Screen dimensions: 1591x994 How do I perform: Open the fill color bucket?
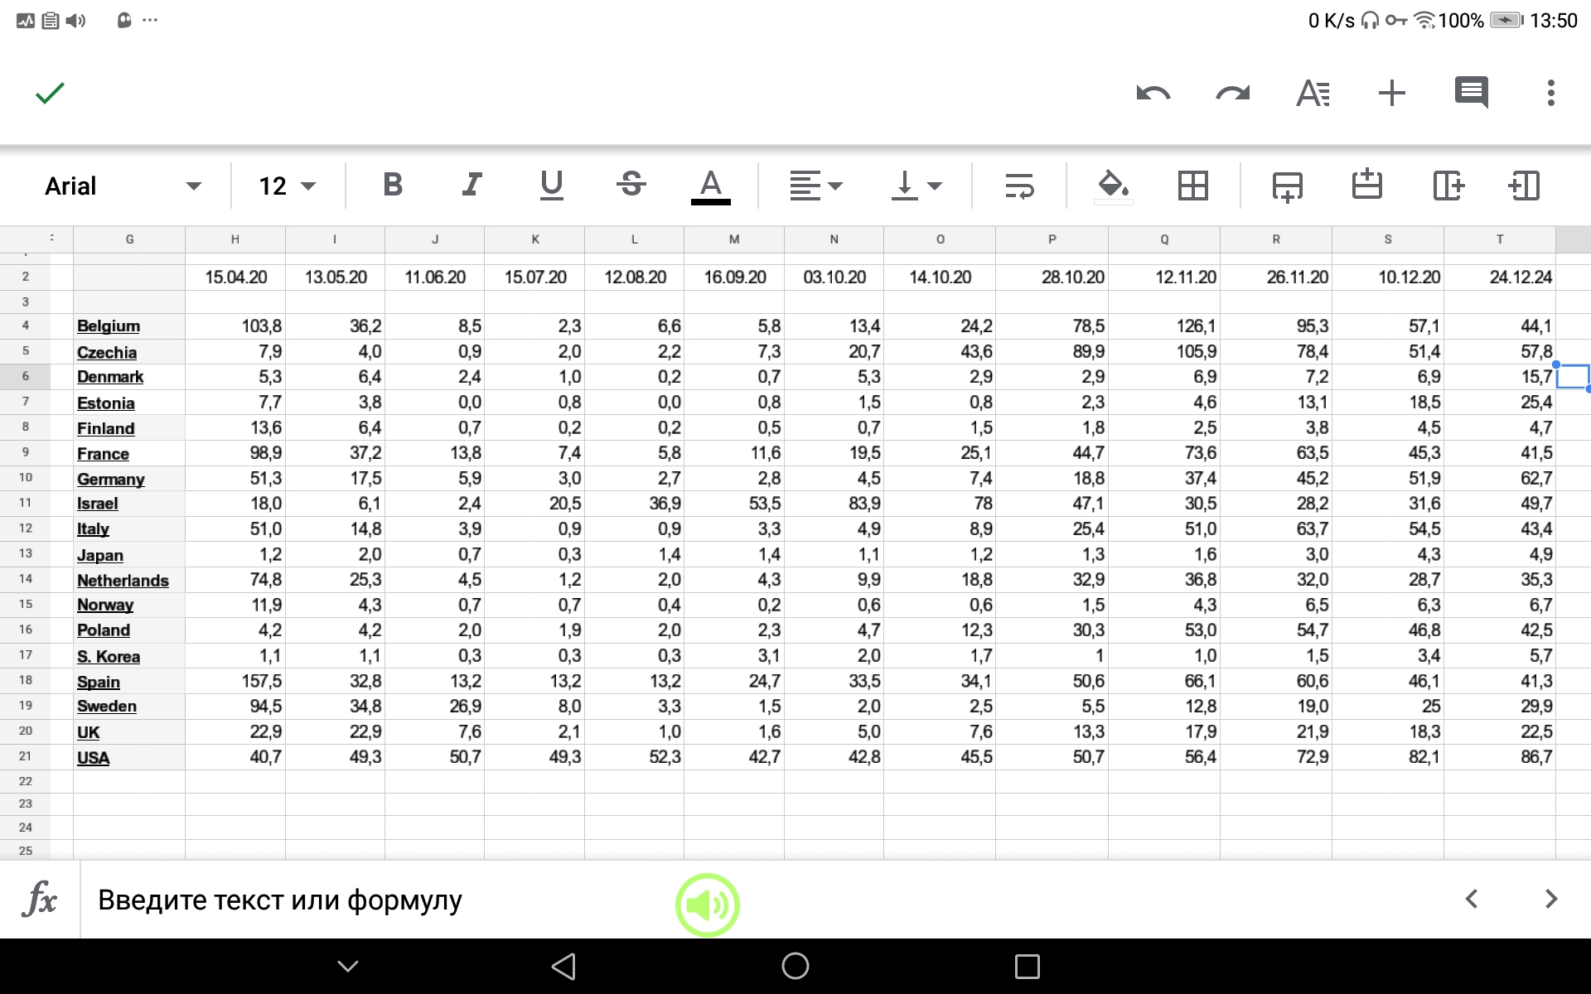[1113, 186]
